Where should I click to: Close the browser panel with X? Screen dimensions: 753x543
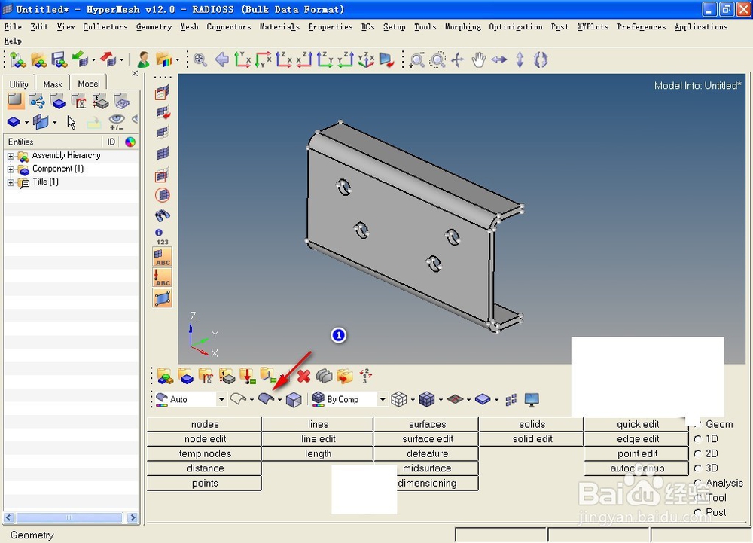[x=135, y=74]
